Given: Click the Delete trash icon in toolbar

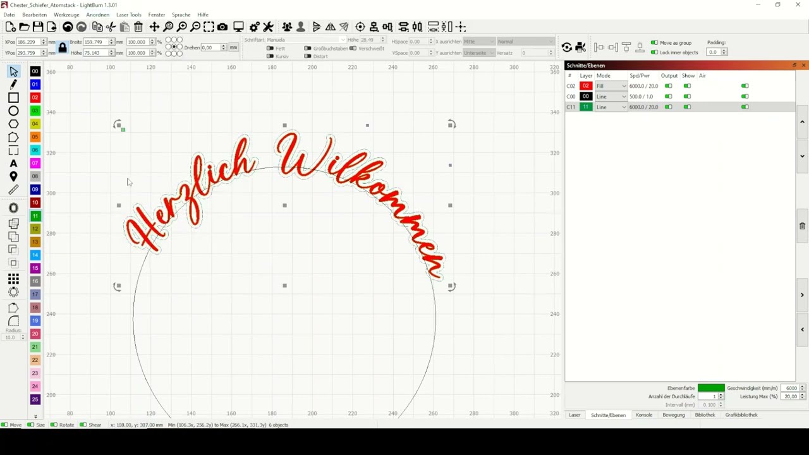Looking at the screenshot, I should click(138, 27).
